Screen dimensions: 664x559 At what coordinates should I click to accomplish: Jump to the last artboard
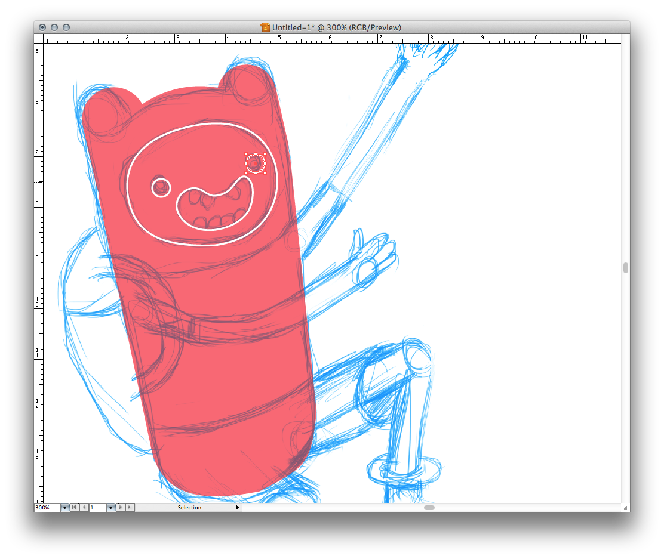pyautogui.click(x=130, y=508)
